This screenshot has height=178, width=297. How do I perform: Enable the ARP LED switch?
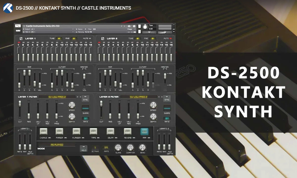click(149, 138)
